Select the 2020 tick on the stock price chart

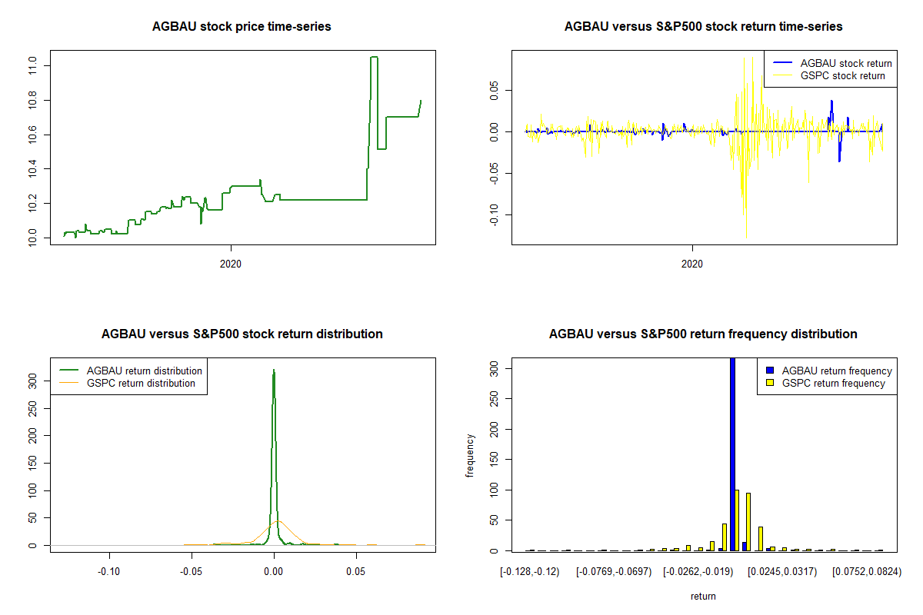click(x=231, y=264)
